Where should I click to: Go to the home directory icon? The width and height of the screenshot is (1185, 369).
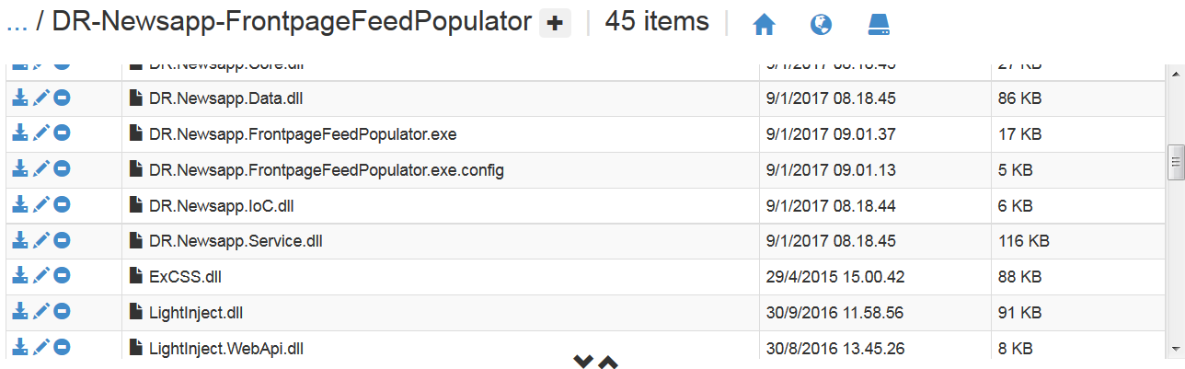(764, 25)
